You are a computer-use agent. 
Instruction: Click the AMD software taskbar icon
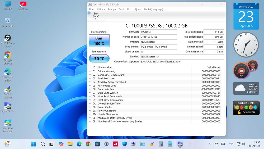pos(115,144)
